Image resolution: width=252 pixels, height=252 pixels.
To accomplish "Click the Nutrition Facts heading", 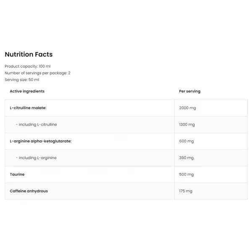I will pyautogui.click(x=29, y=54).
